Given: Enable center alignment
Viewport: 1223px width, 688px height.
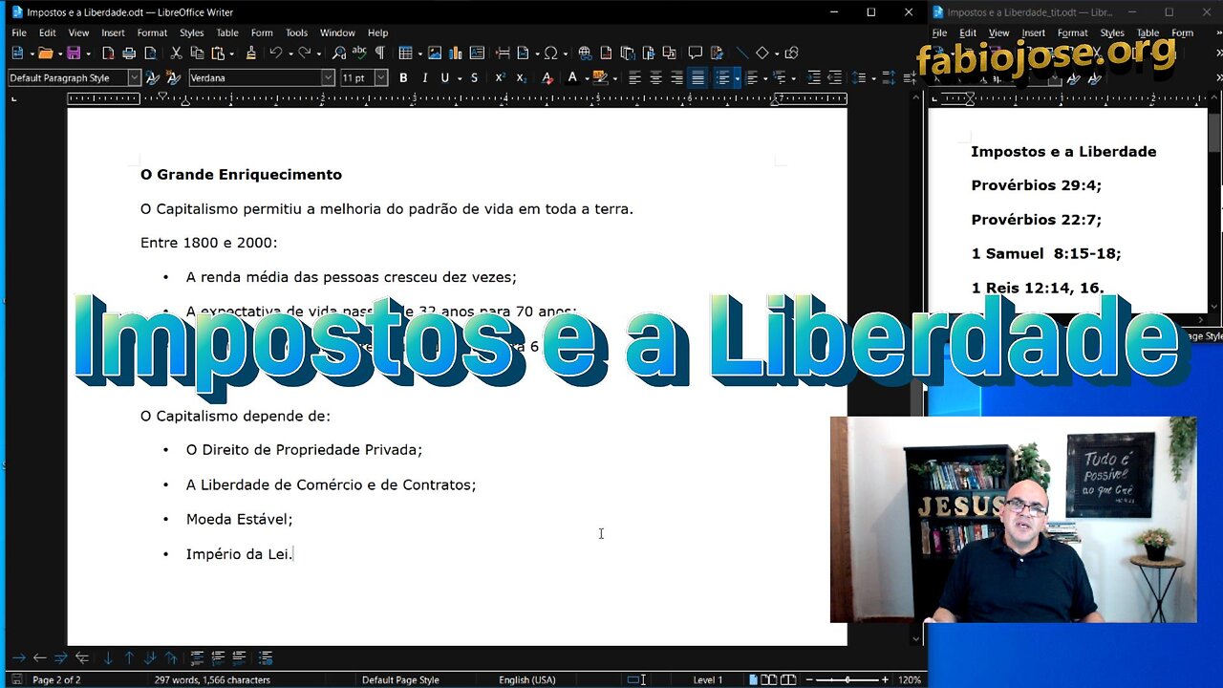Looking at the screenshot, I should (x=655, y=78).
